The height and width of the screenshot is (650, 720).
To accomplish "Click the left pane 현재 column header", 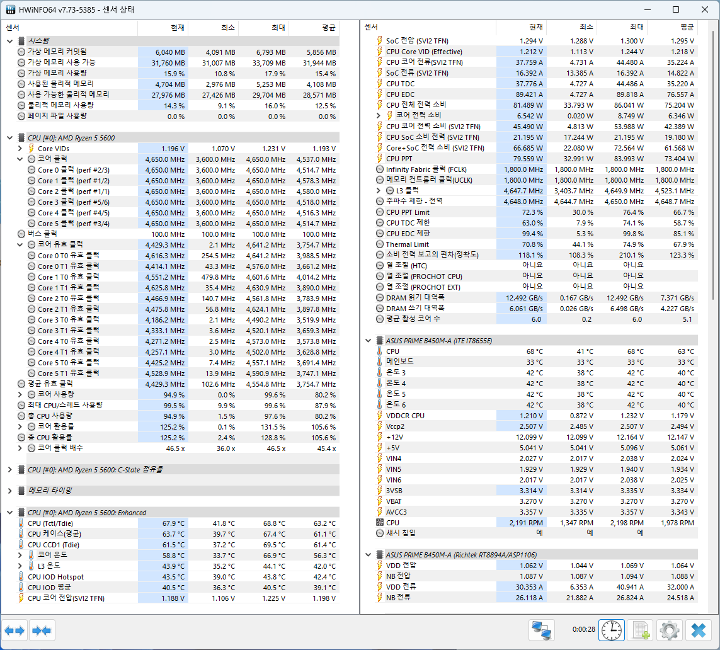I will (x=163, y=28).
